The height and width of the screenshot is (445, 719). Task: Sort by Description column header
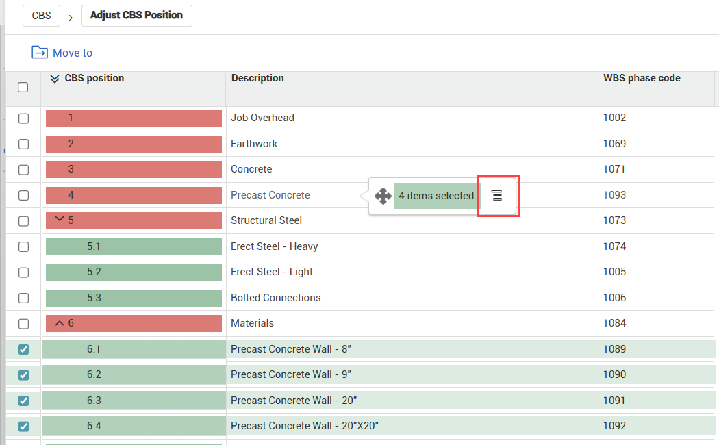257,79
